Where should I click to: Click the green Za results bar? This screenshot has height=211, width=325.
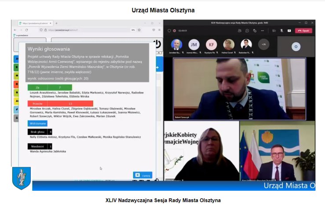50,87
